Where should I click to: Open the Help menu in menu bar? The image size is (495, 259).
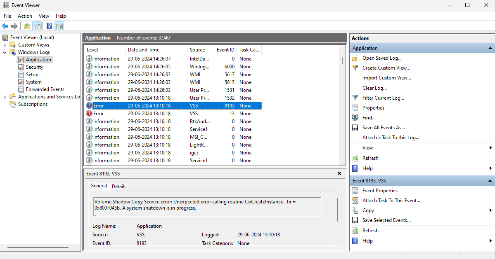coord(61,16)
